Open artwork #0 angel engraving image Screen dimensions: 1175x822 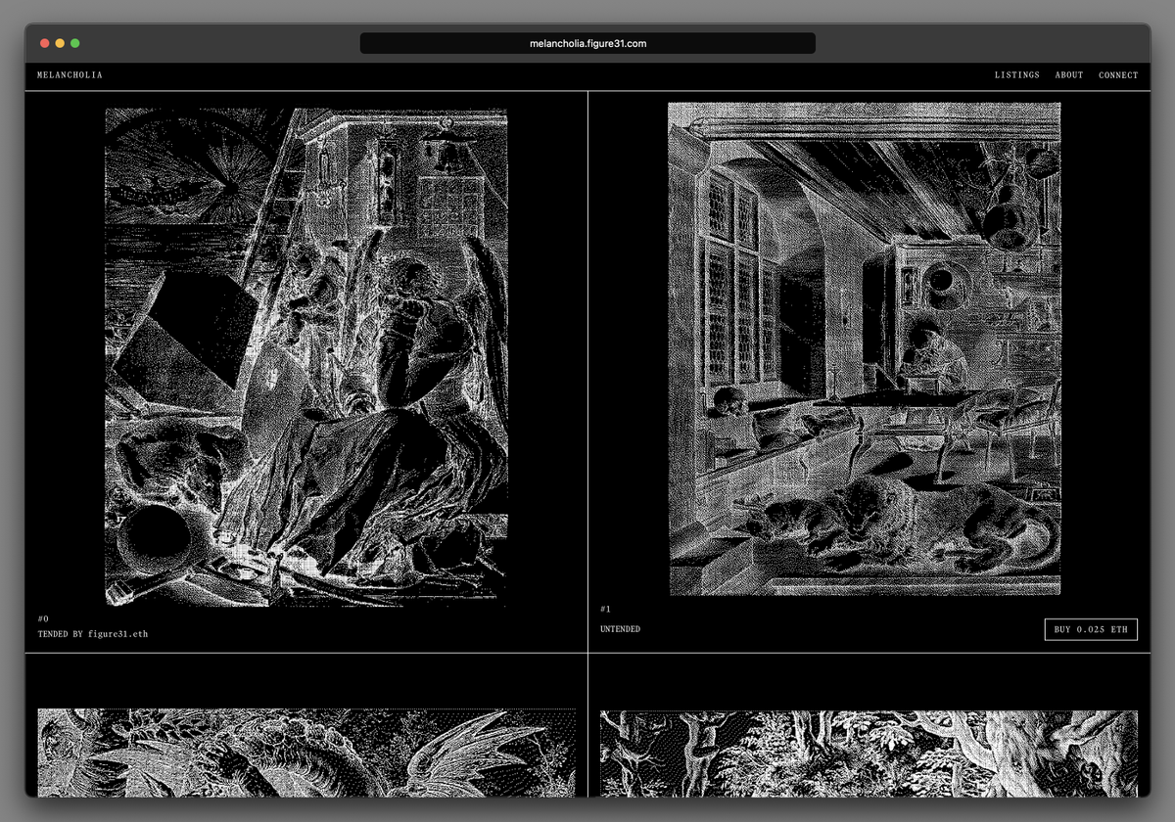point(306,357)
